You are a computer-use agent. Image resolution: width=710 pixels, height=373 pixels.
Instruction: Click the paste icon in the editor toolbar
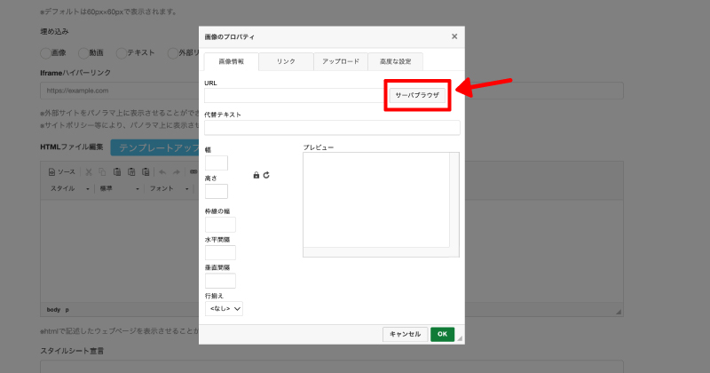118,171
